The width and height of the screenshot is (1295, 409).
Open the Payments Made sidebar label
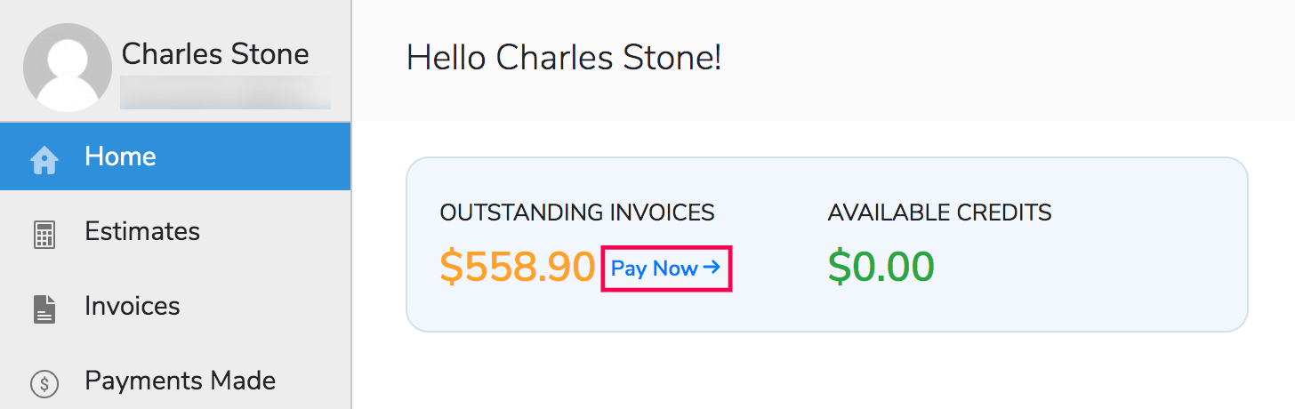coord(180,381)
